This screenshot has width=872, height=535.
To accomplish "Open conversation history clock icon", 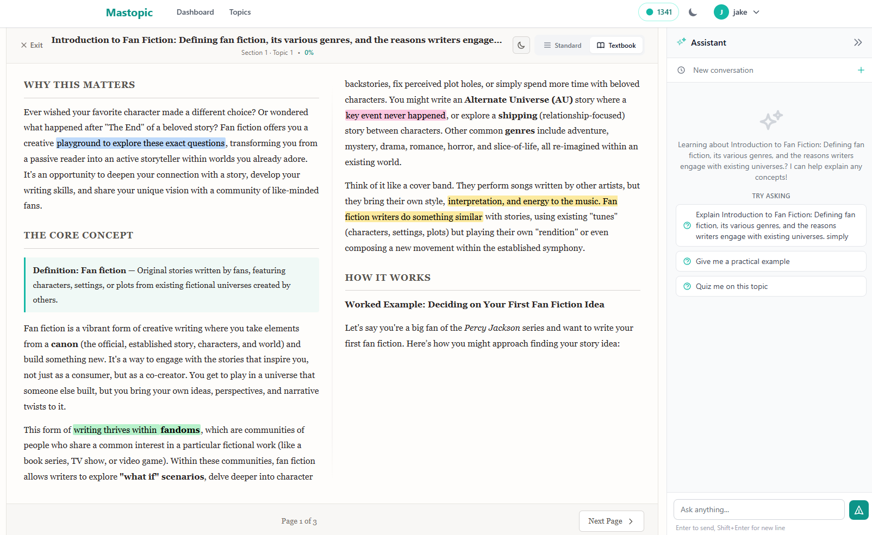I will (x=681, y=70).
